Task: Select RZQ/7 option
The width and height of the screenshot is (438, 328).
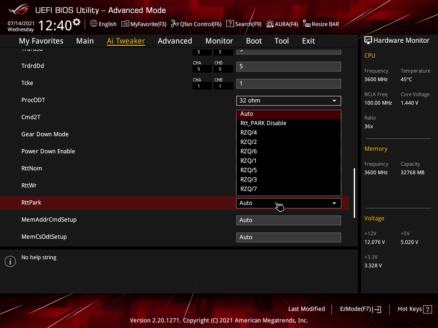Action: [289, 189]
